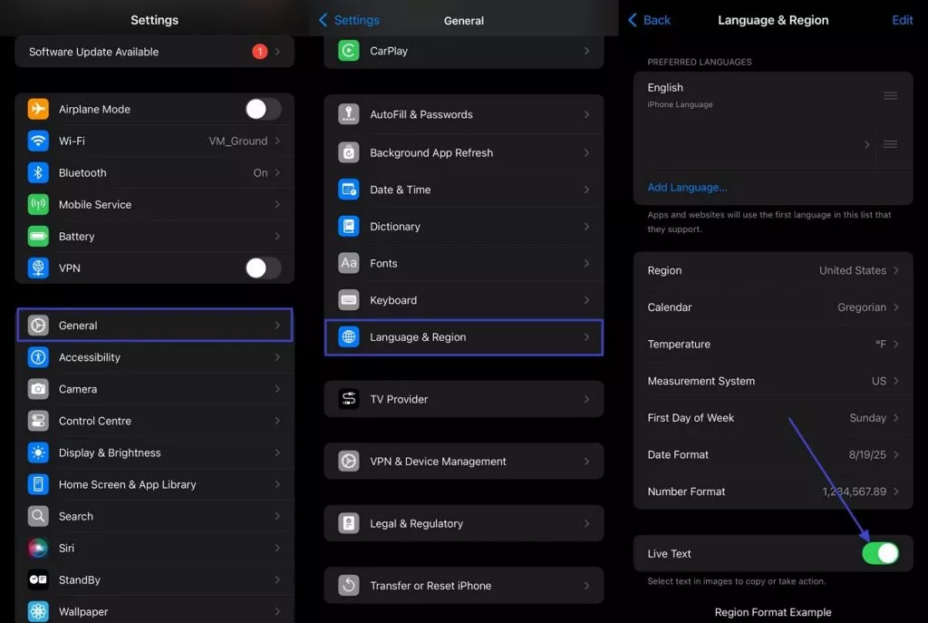Expand the Date Format options
This screenshot has width=928, height=623.
[x=773, y=454]
